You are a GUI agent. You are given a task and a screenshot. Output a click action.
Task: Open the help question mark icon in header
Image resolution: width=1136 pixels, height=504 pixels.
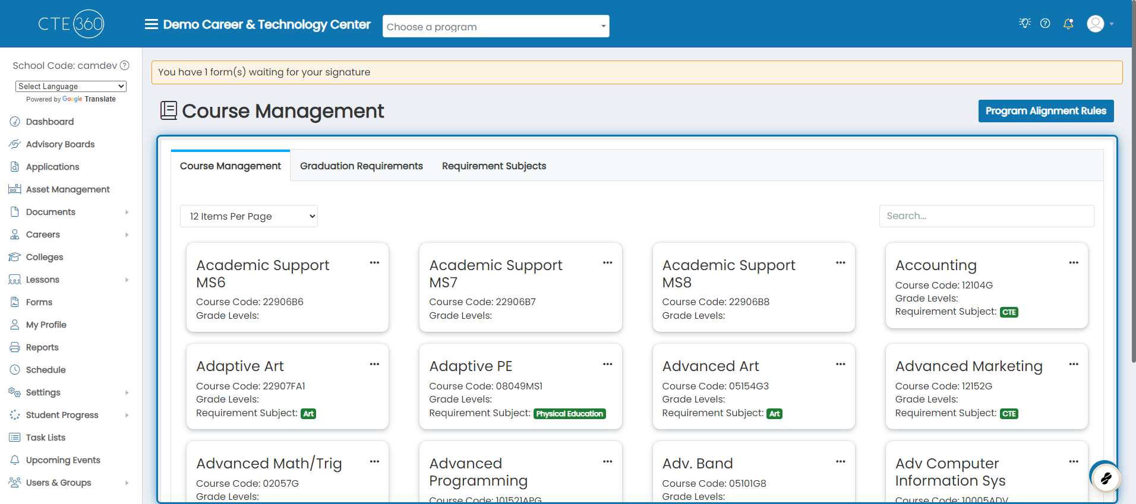coord(1045,23)
